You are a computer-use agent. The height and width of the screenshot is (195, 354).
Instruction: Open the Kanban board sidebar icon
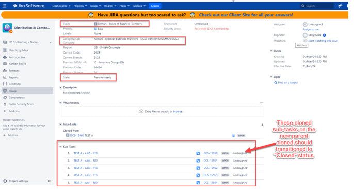(x=5, y=64)
